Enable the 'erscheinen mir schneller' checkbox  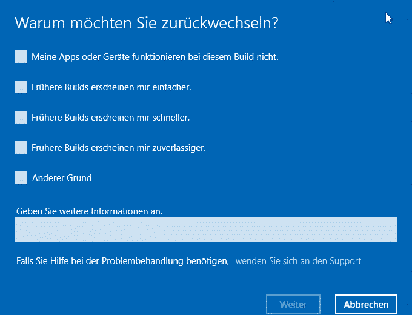[x=21, y=118]
